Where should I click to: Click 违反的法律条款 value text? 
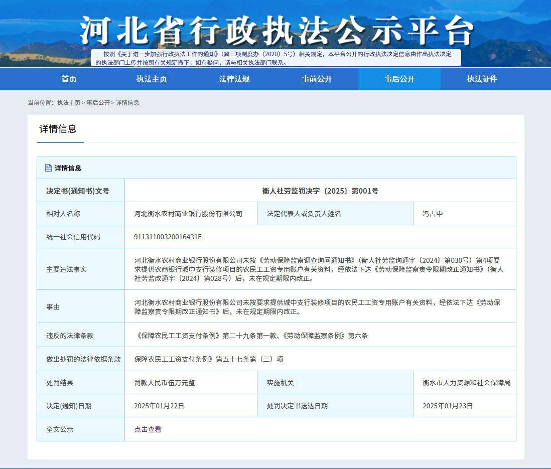click(251, 336)
